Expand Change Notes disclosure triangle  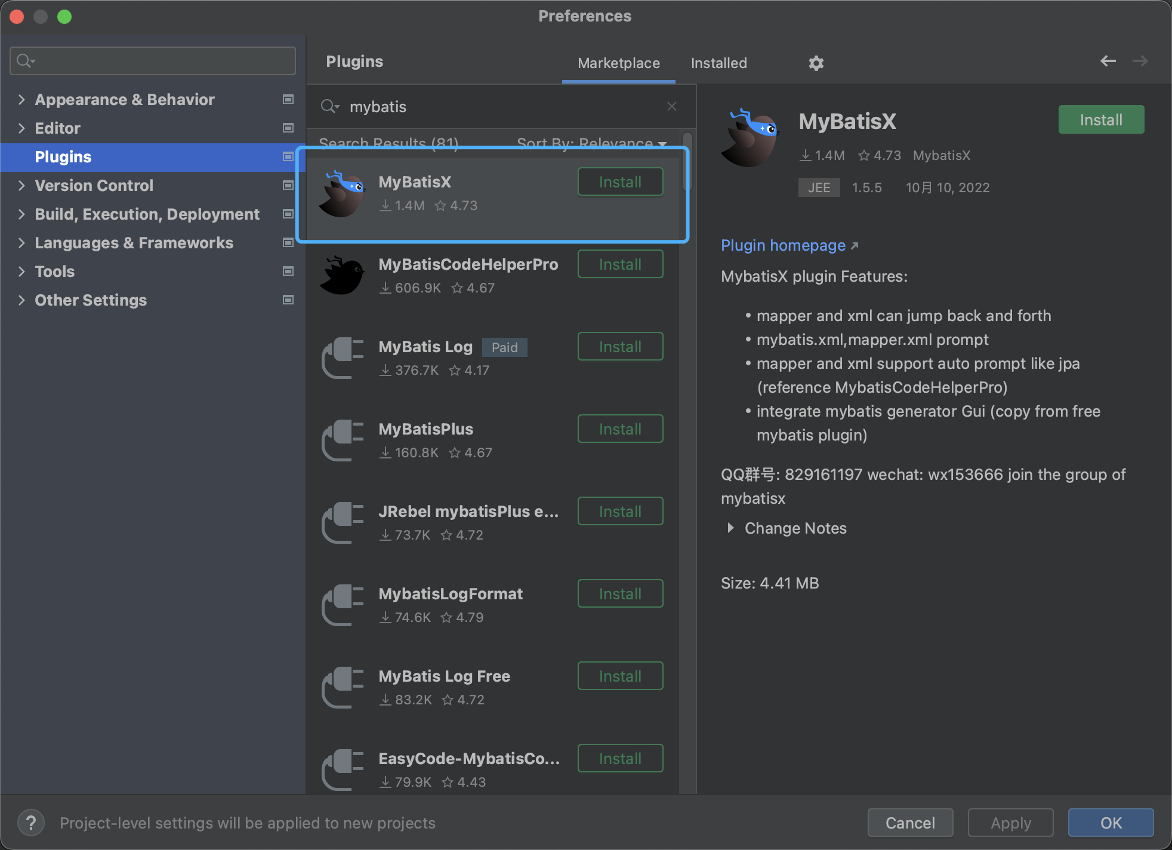730,528
